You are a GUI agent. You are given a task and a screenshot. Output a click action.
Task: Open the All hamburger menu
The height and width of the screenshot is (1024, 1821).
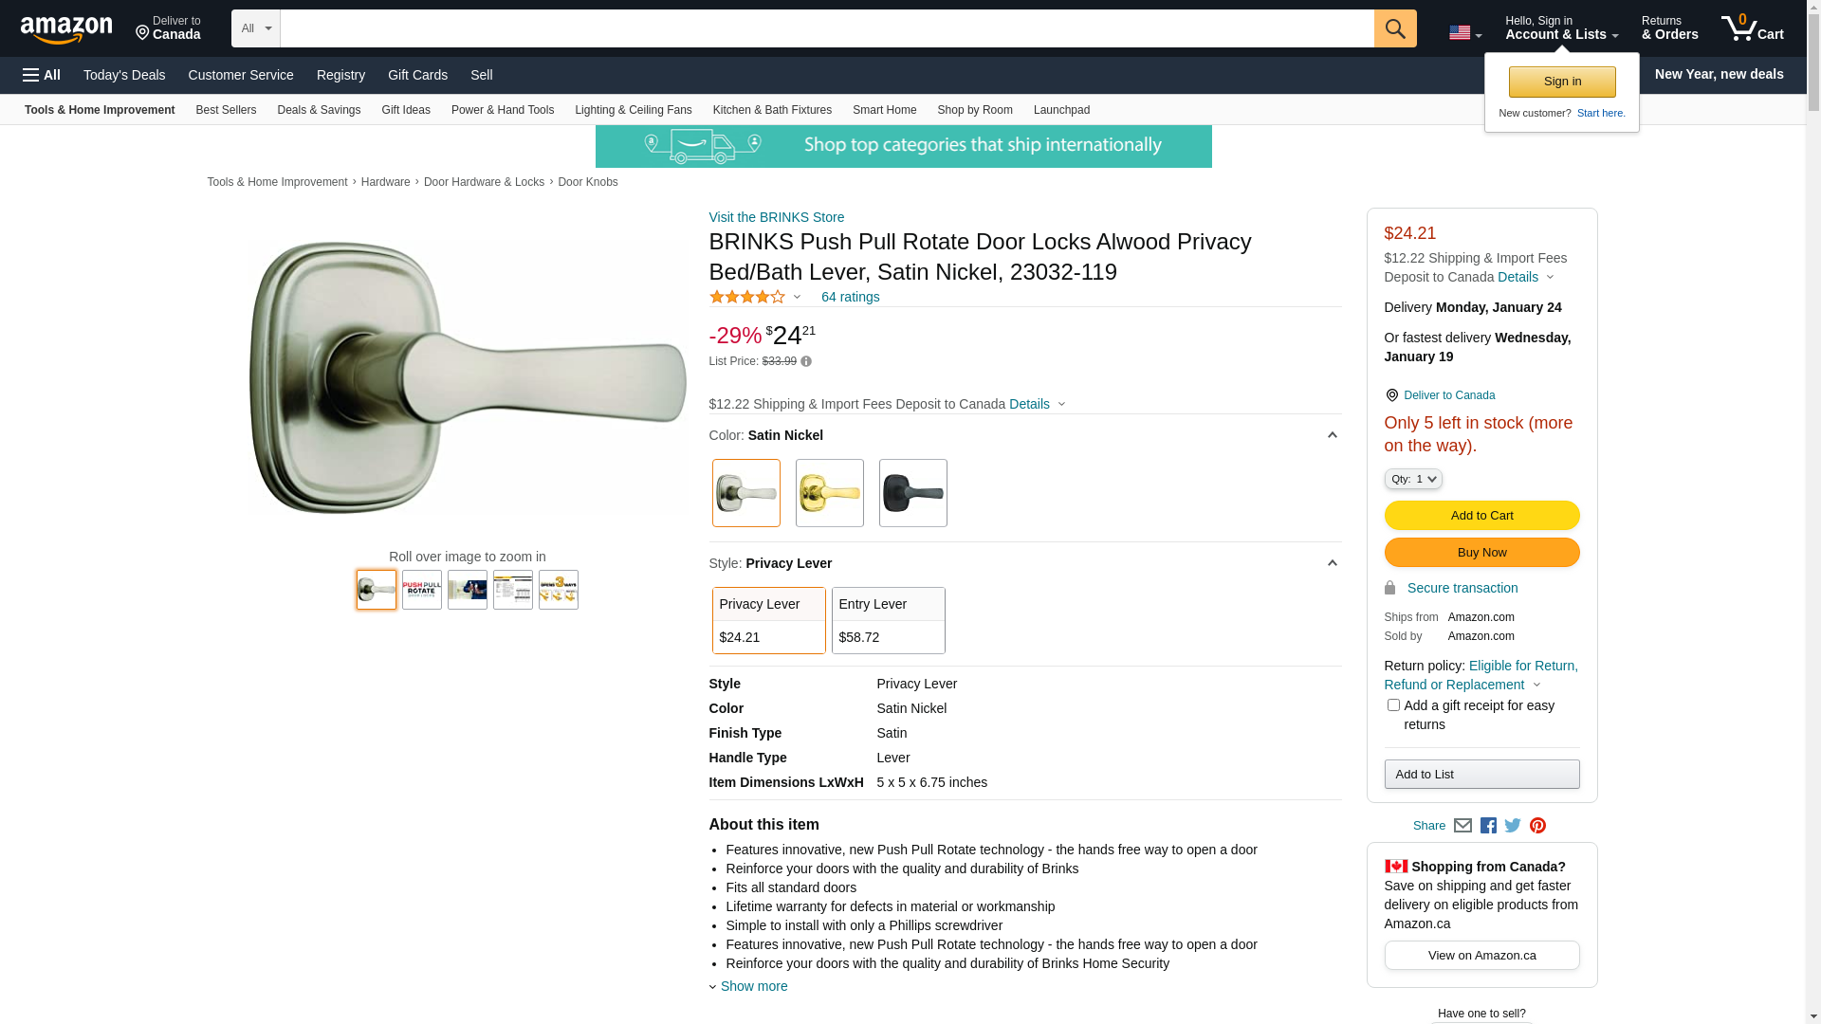pyautogui.click(x=42, y=75)
